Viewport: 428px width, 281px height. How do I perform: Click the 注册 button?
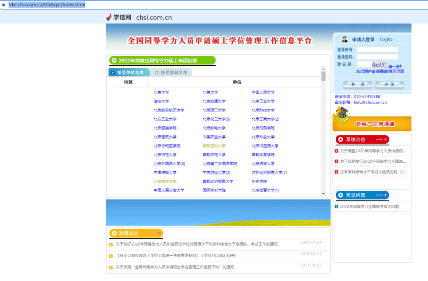(389, 84)
